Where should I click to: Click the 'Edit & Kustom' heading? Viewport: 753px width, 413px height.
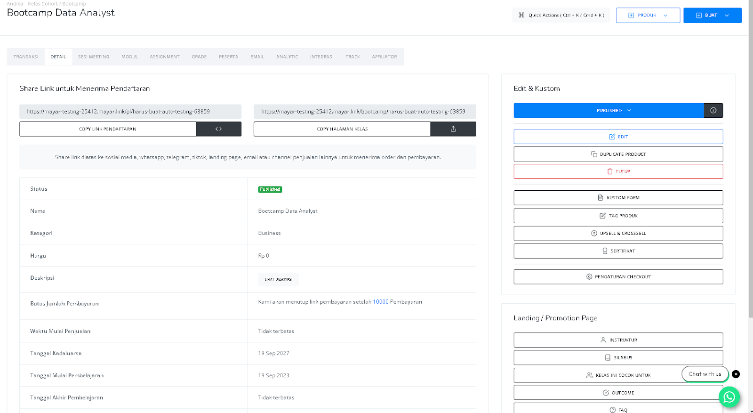click(x=537, y=89)
